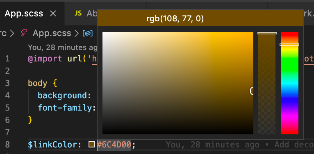This screenshot has height=154, width=314.
Task: Click the git blame annotation above line 1
Action: [x=62, y=48]
